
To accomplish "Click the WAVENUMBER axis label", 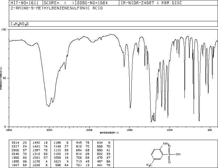I will point(109,133).
